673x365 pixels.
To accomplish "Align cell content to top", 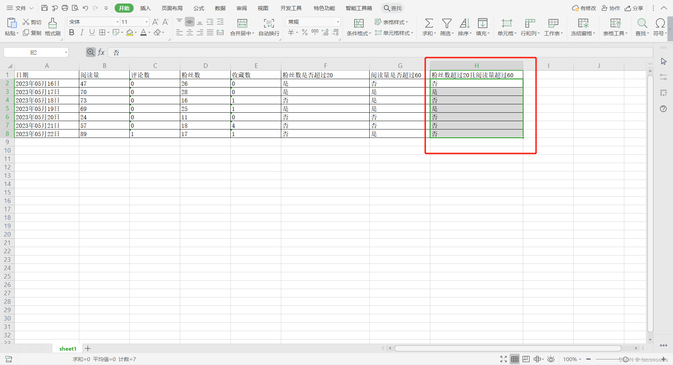I will pos(179,22).
